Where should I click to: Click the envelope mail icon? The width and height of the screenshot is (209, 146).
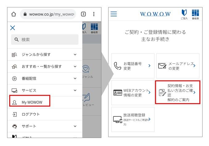tap(162, 66)
